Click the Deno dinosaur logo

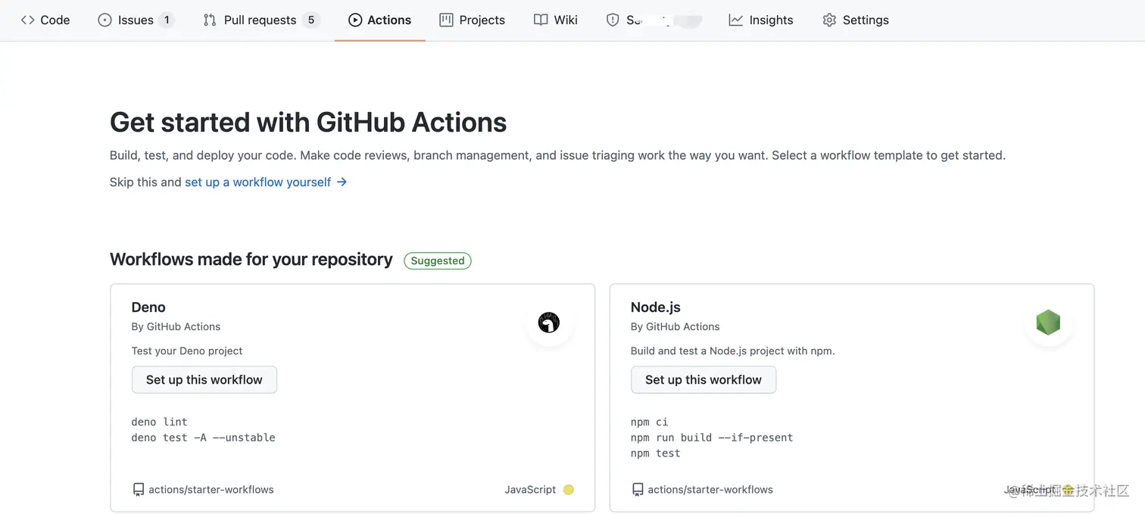549,323
